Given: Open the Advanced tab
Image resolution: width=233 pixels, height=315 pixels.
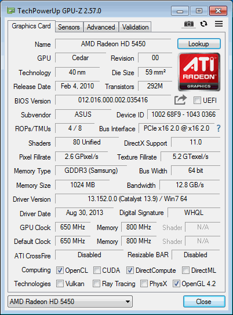Looking at the screenshot, I should 101,27.
